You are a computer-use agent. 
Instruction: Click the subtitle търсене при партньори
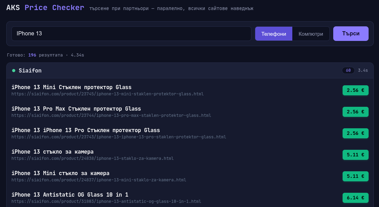pos(171,8)
